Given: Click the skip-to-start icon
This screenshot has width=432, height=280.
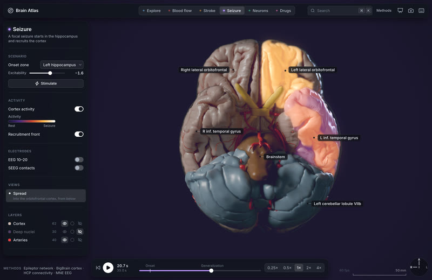Looking at the screenshot, I should 98,268.
